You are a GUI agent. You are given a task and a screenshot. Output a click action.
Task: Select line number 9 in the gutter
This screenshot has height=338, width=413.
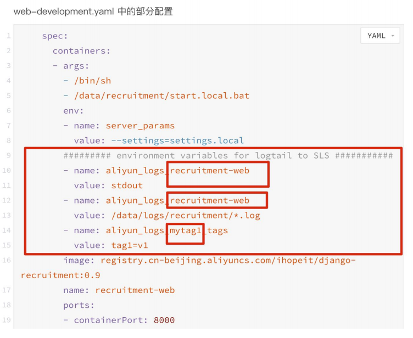pyautogui.click(x=8, y=155)
